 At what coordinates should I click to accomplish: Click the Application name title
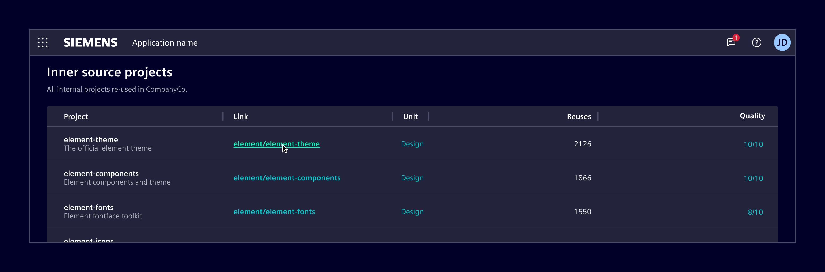(165, 43)
